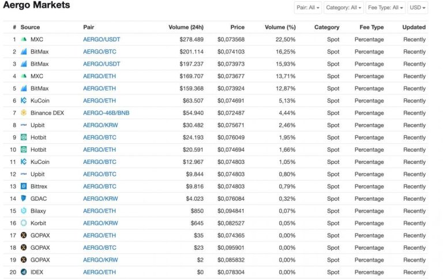Viewport: 443px width, 279px height.
Task: Click the Binance DEX logo icon
Action: tap(24, 113)
